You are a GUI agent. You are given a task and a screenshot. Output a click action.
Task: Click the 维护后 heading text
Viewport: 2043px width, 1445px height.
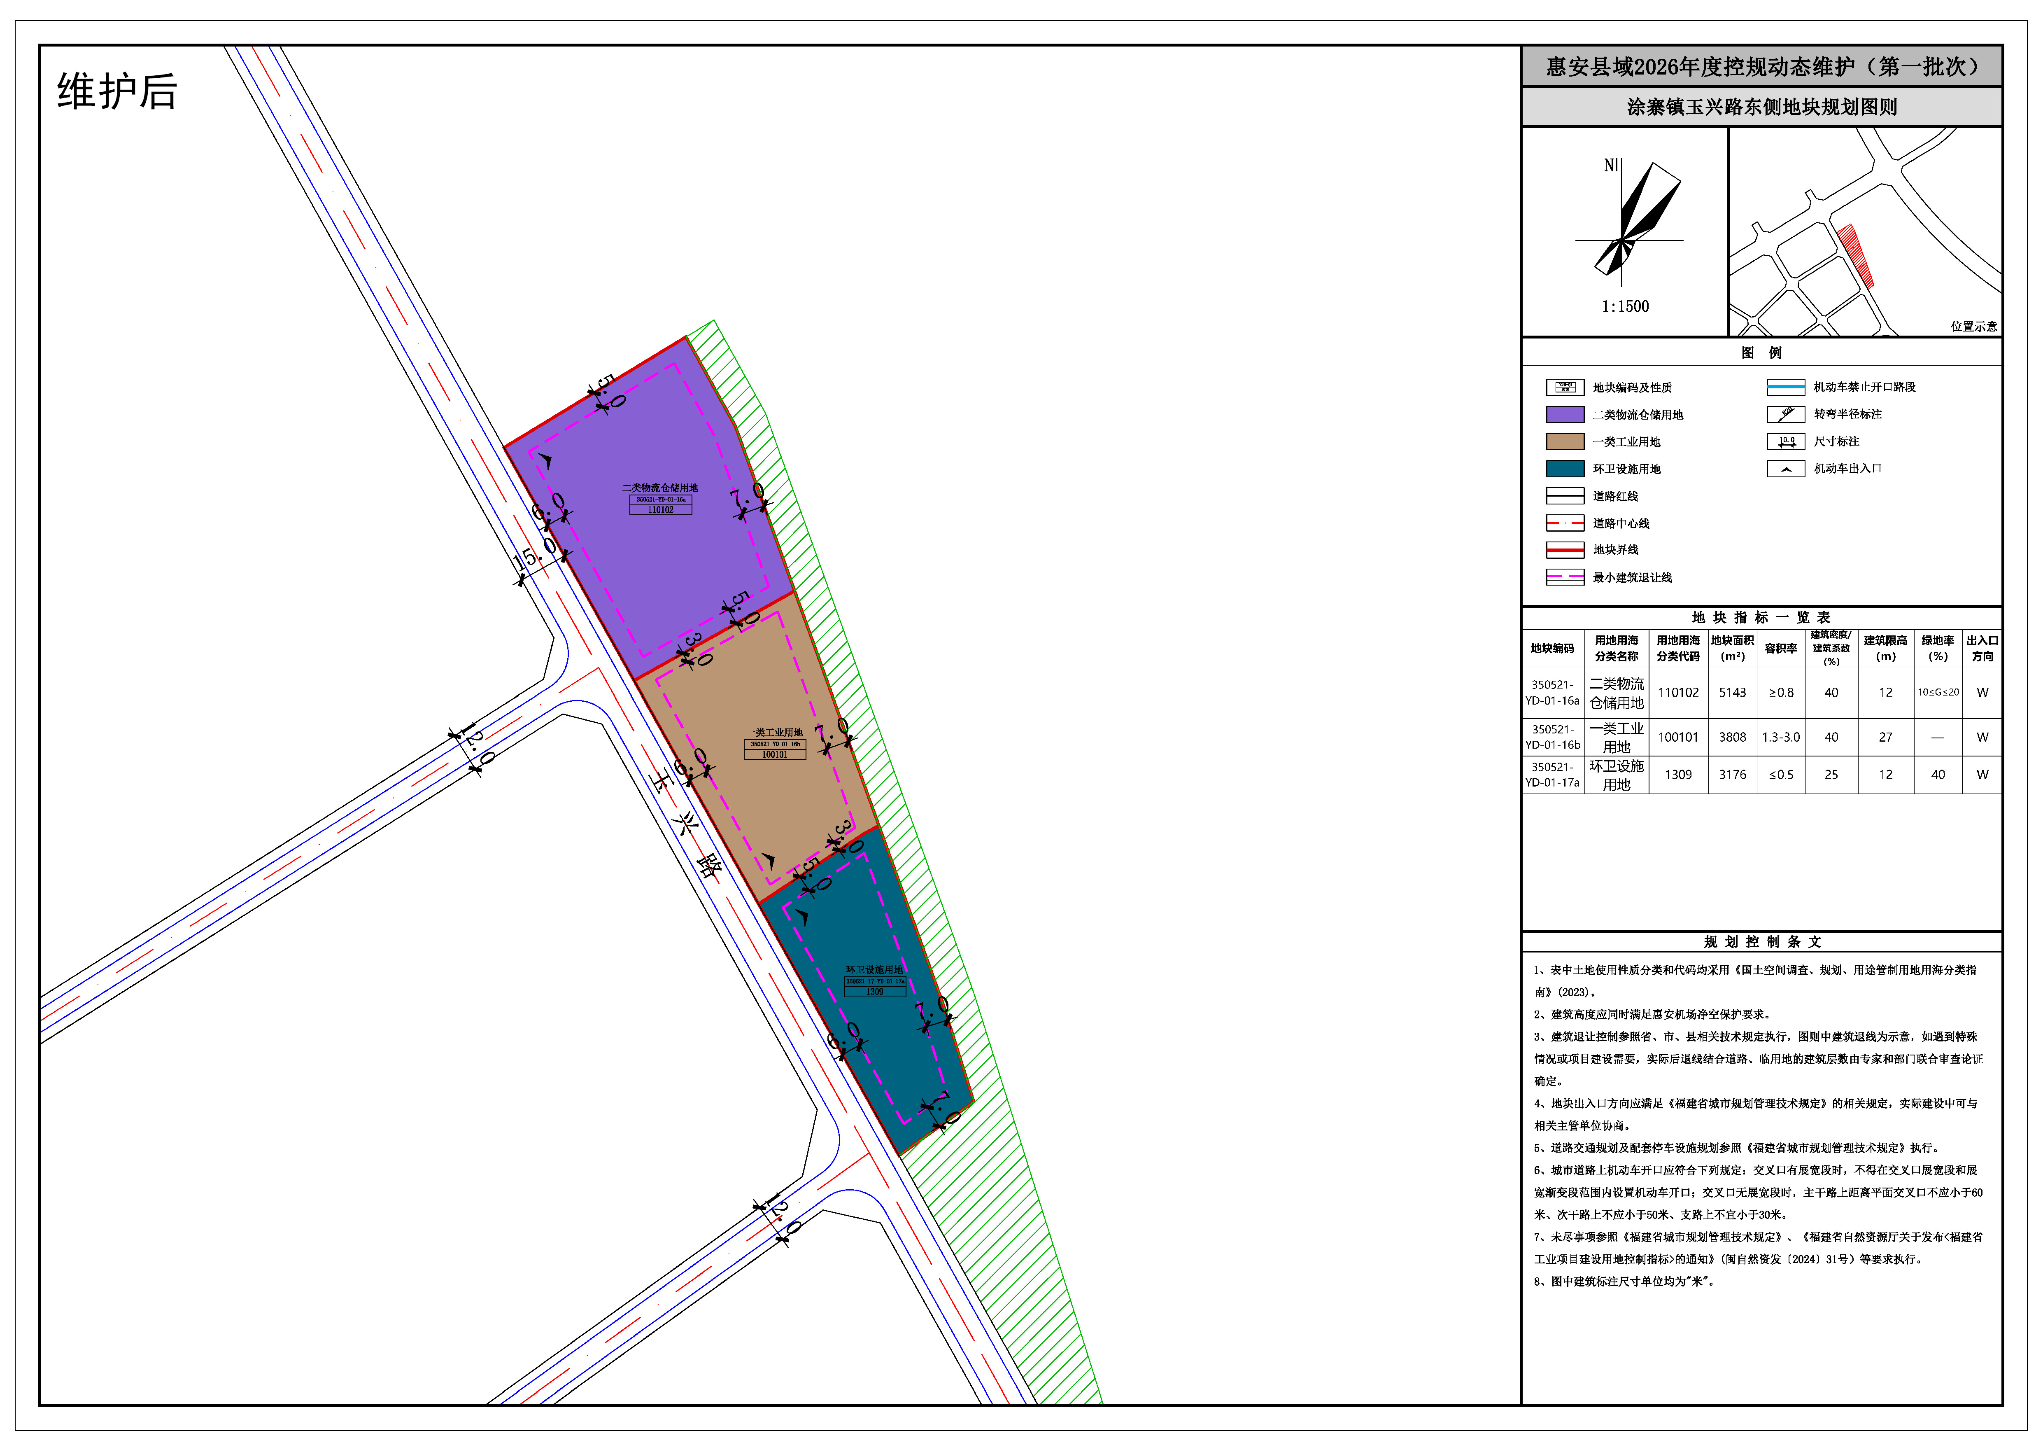coord(116,92)
